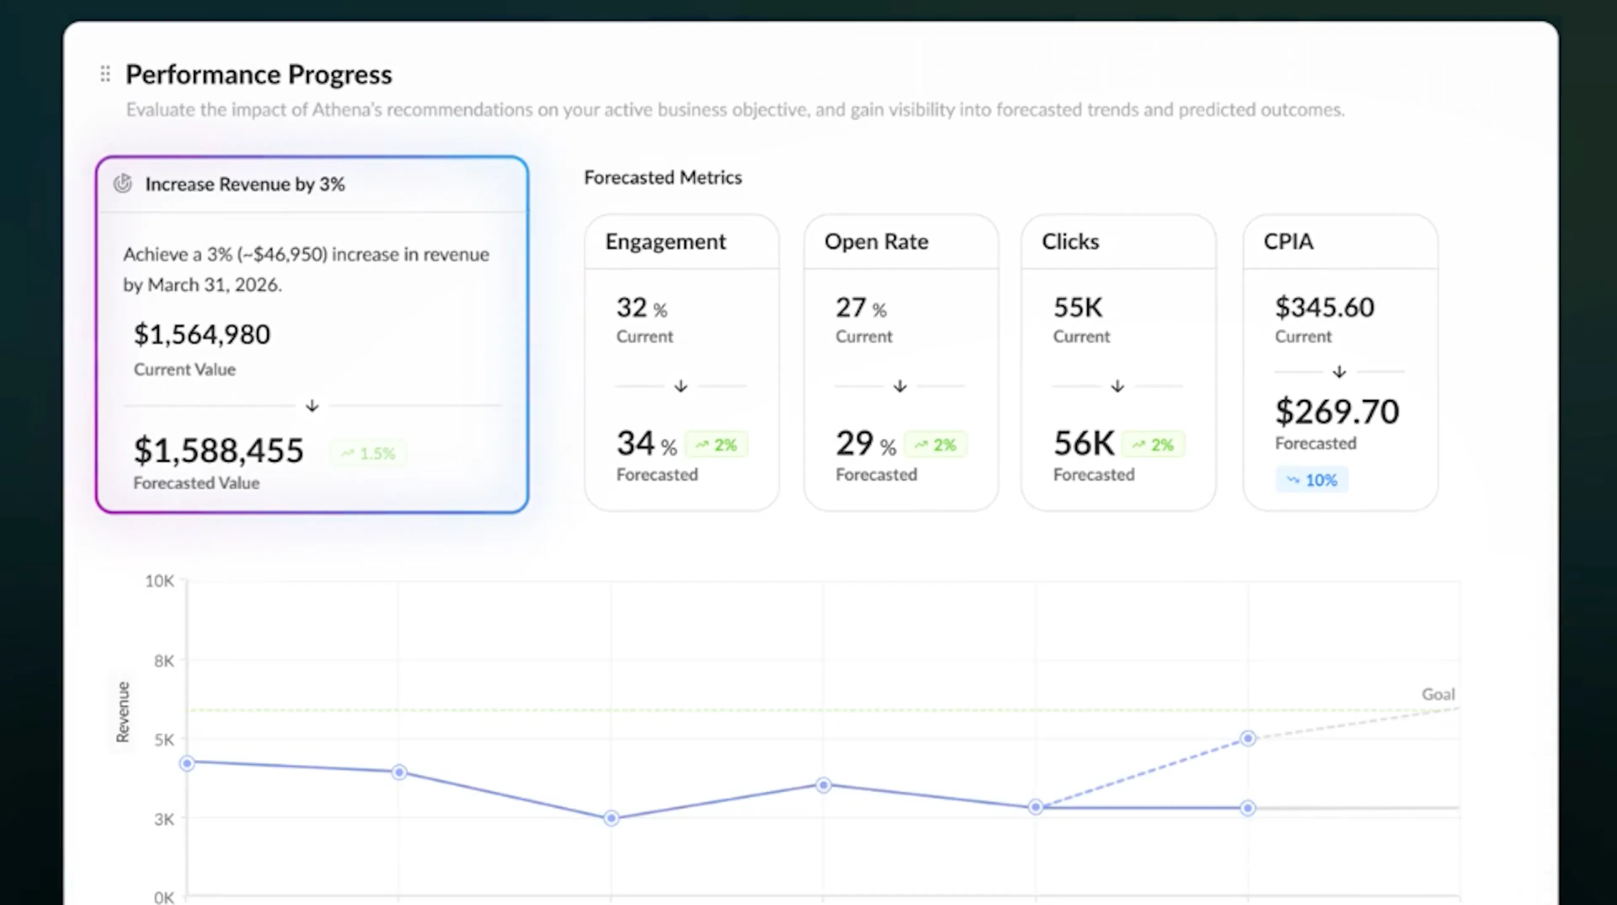Click the down arrow under Current Value
Viewport: 1617px width, 905px height.
click(x=312, y=406)
